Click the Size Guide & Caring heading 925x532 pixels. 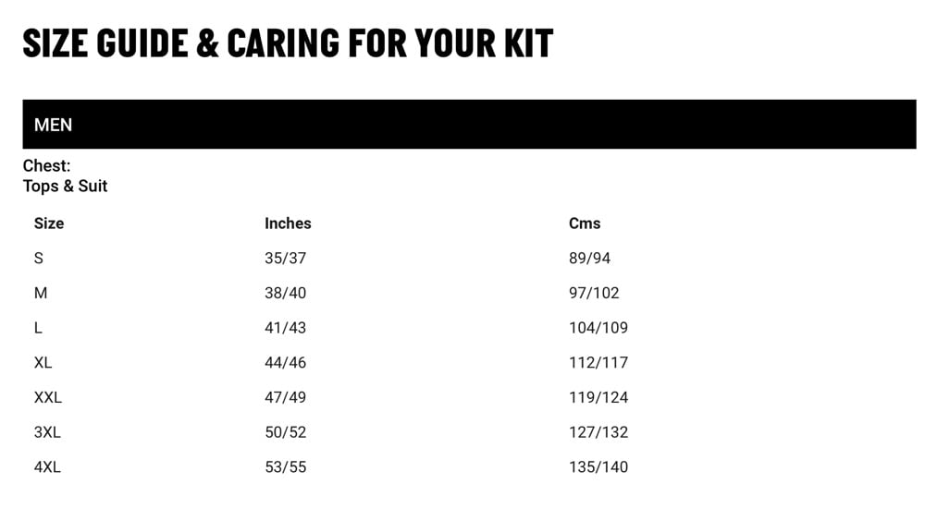coord(288,42)
